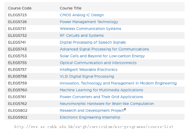
Task: Click Advanced Signal Processing for Communications link
Action: point(104,49)
